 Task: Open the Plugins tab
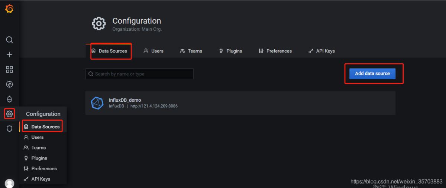[x=230, y=51]
